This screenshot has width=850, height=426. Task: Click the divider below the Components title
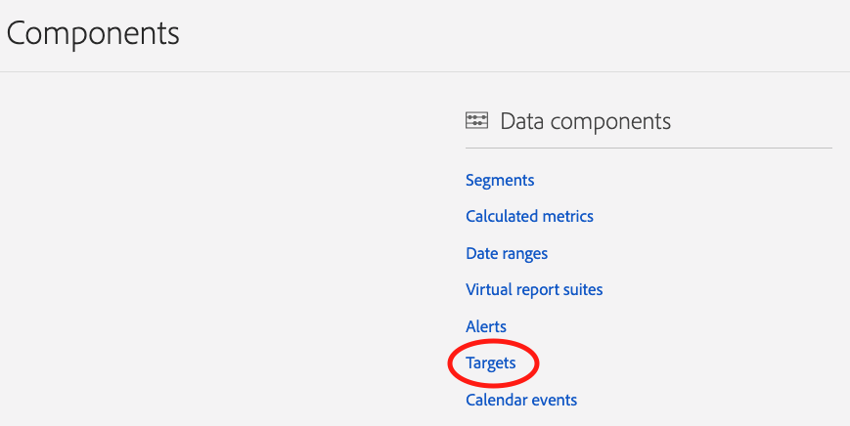(x=425, y=71)
